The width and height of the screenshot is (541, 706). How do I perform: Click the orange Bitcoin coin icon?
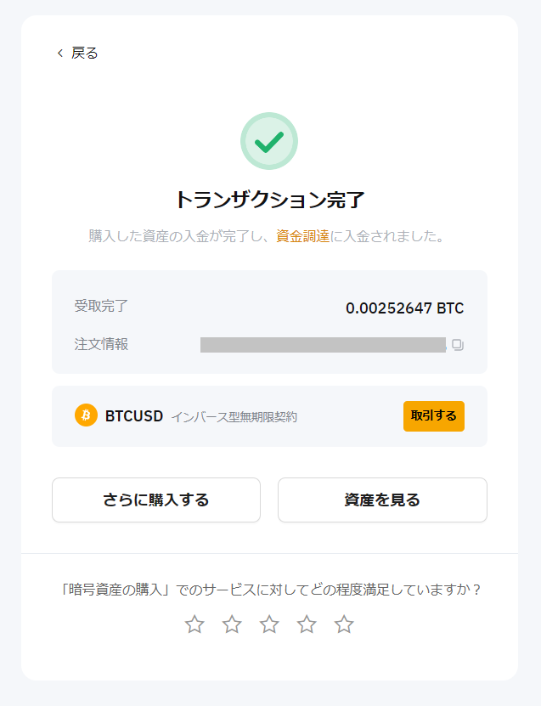click(x=87, y=415)
